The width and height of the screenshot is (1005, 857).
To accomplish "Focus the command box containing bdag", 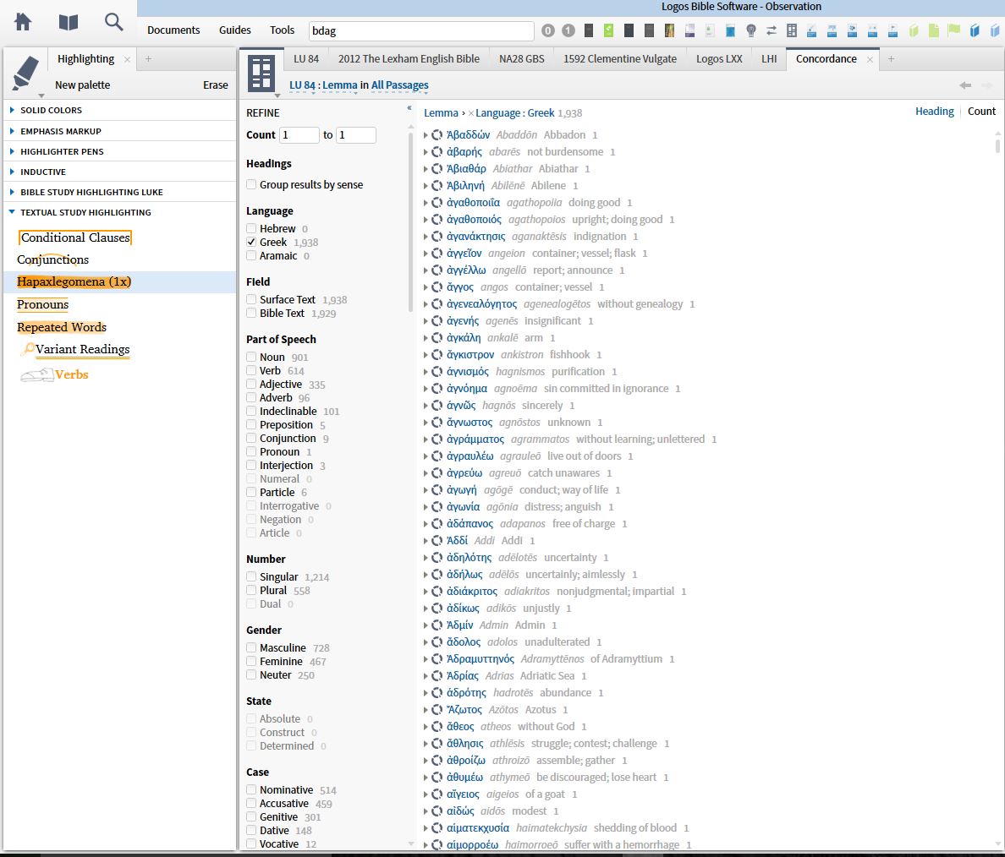I will coord(421,30).
